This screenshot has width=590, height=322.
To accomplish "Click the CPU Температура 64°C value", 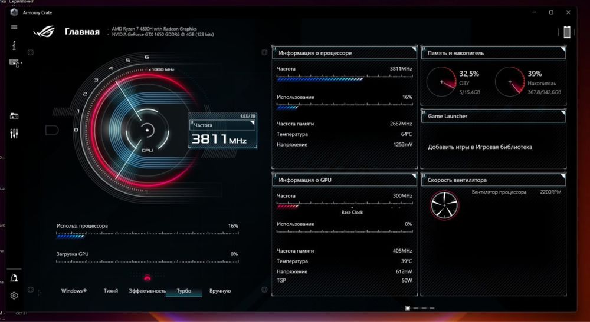I will tap(407, 134).
